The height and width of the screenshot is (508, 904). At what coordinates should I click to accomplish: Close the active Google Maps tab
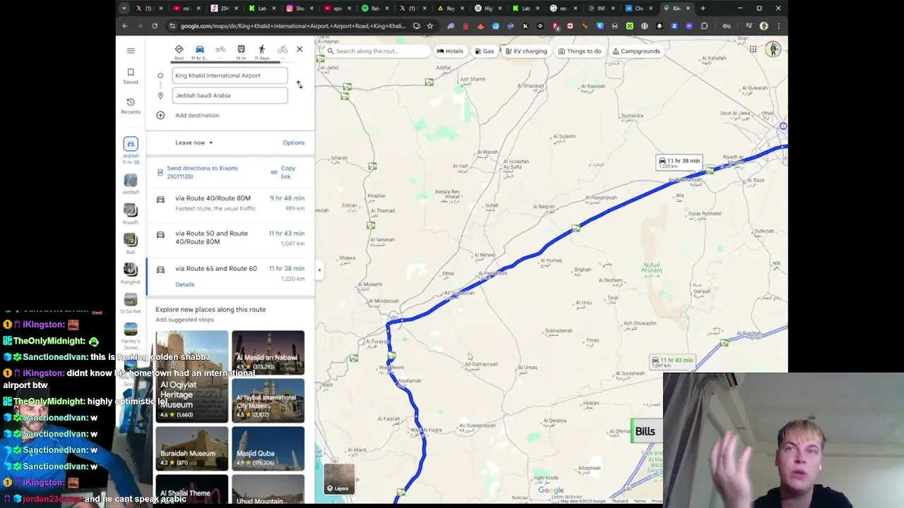click(x=687, y=8)
